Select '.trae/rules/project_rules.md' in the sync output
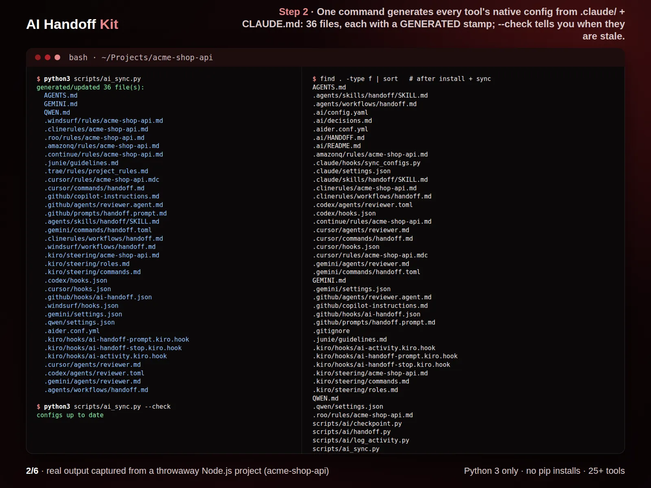651x488 pixels. 96,171
